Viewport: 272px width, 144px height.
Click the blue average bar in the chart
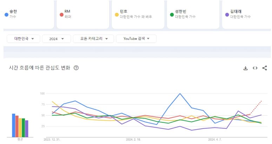point(13,125)
